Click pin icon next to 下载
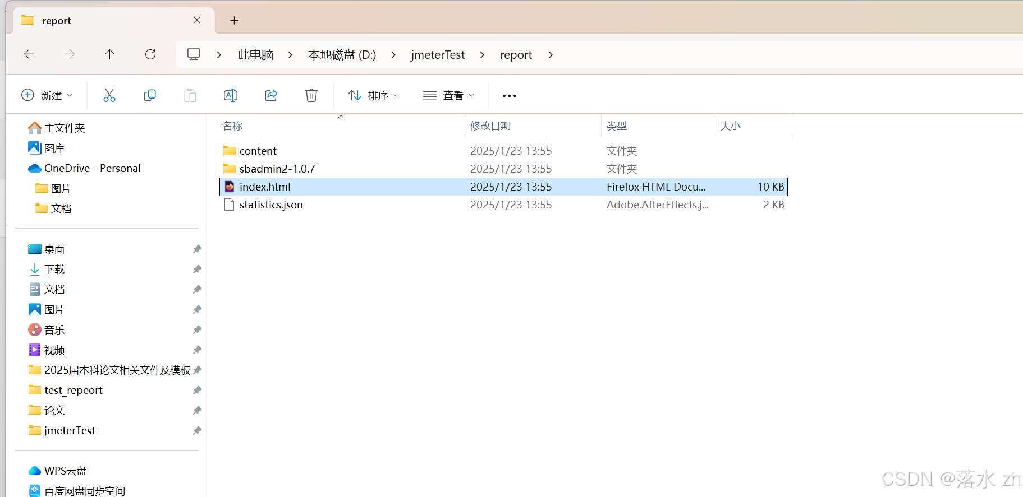The height and width of the screenshot is (497, 1023). [x=197, y=270]
